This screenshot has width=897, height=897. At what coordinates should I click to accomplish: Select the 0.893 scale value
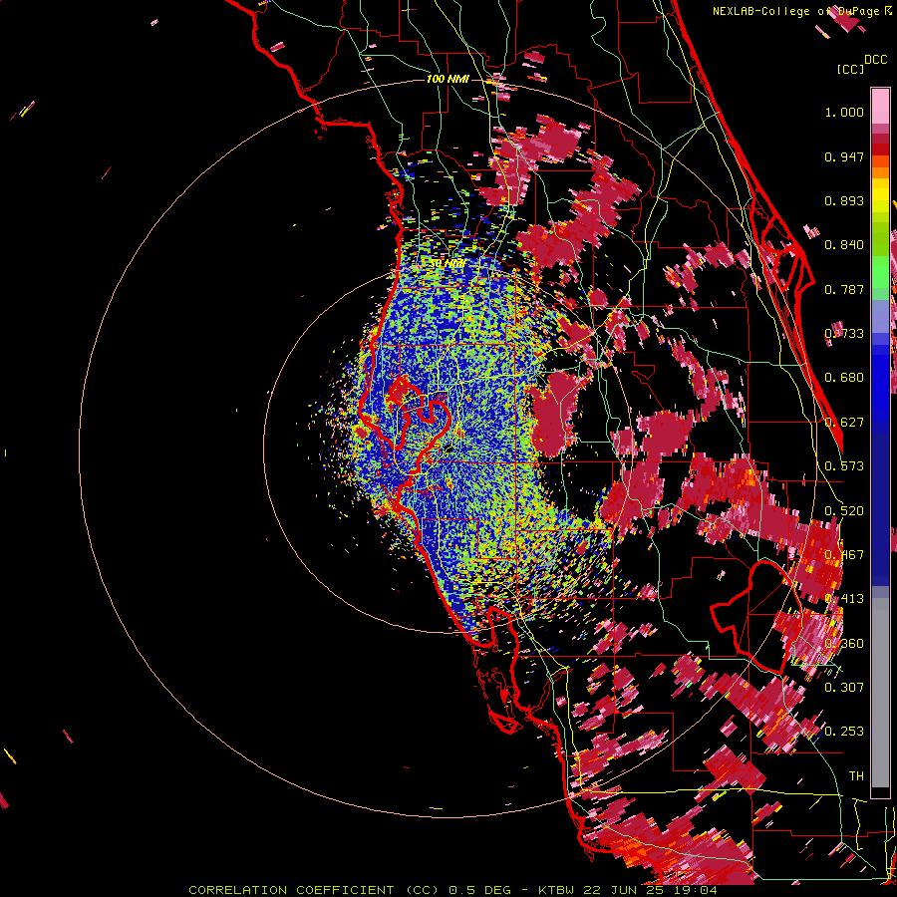coord(844,200)
